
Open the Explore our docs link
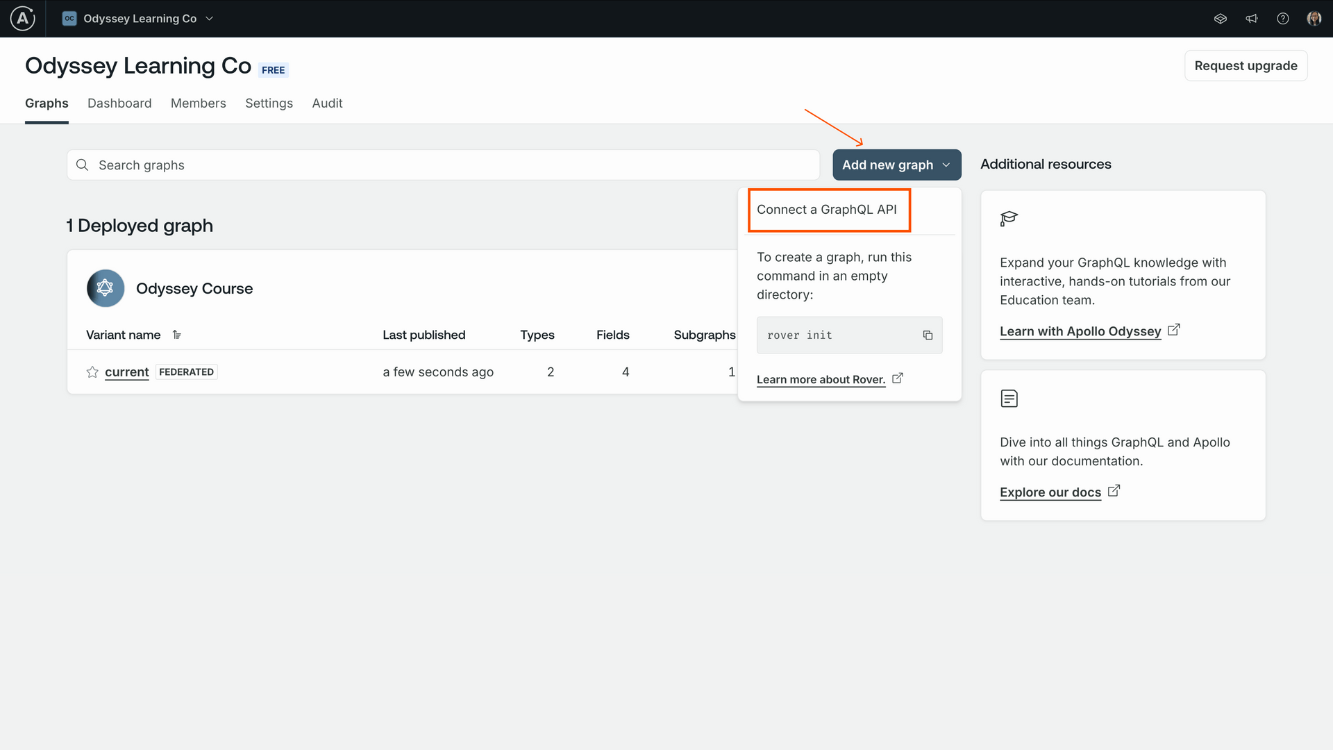[x=1050, y=492]
